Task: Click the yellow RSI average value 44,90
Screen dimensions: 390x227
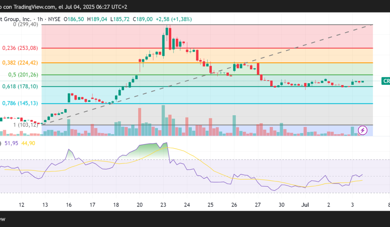Action: (28, 143)
